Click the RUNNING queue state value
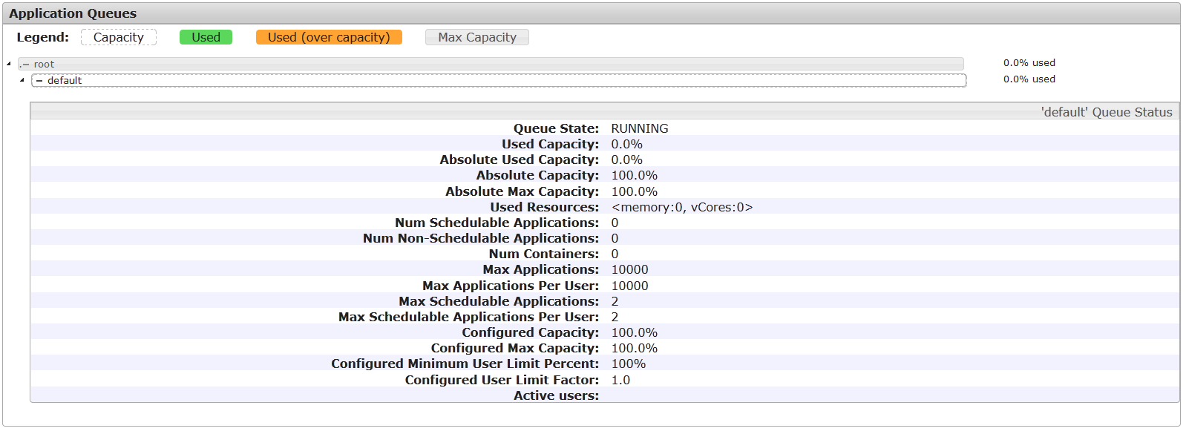1189x434 pixels. [x=640, y=128]
